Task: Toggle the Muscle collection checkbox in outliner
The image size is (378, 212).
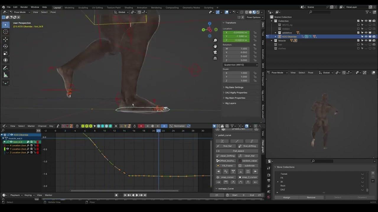Action: 358,41
